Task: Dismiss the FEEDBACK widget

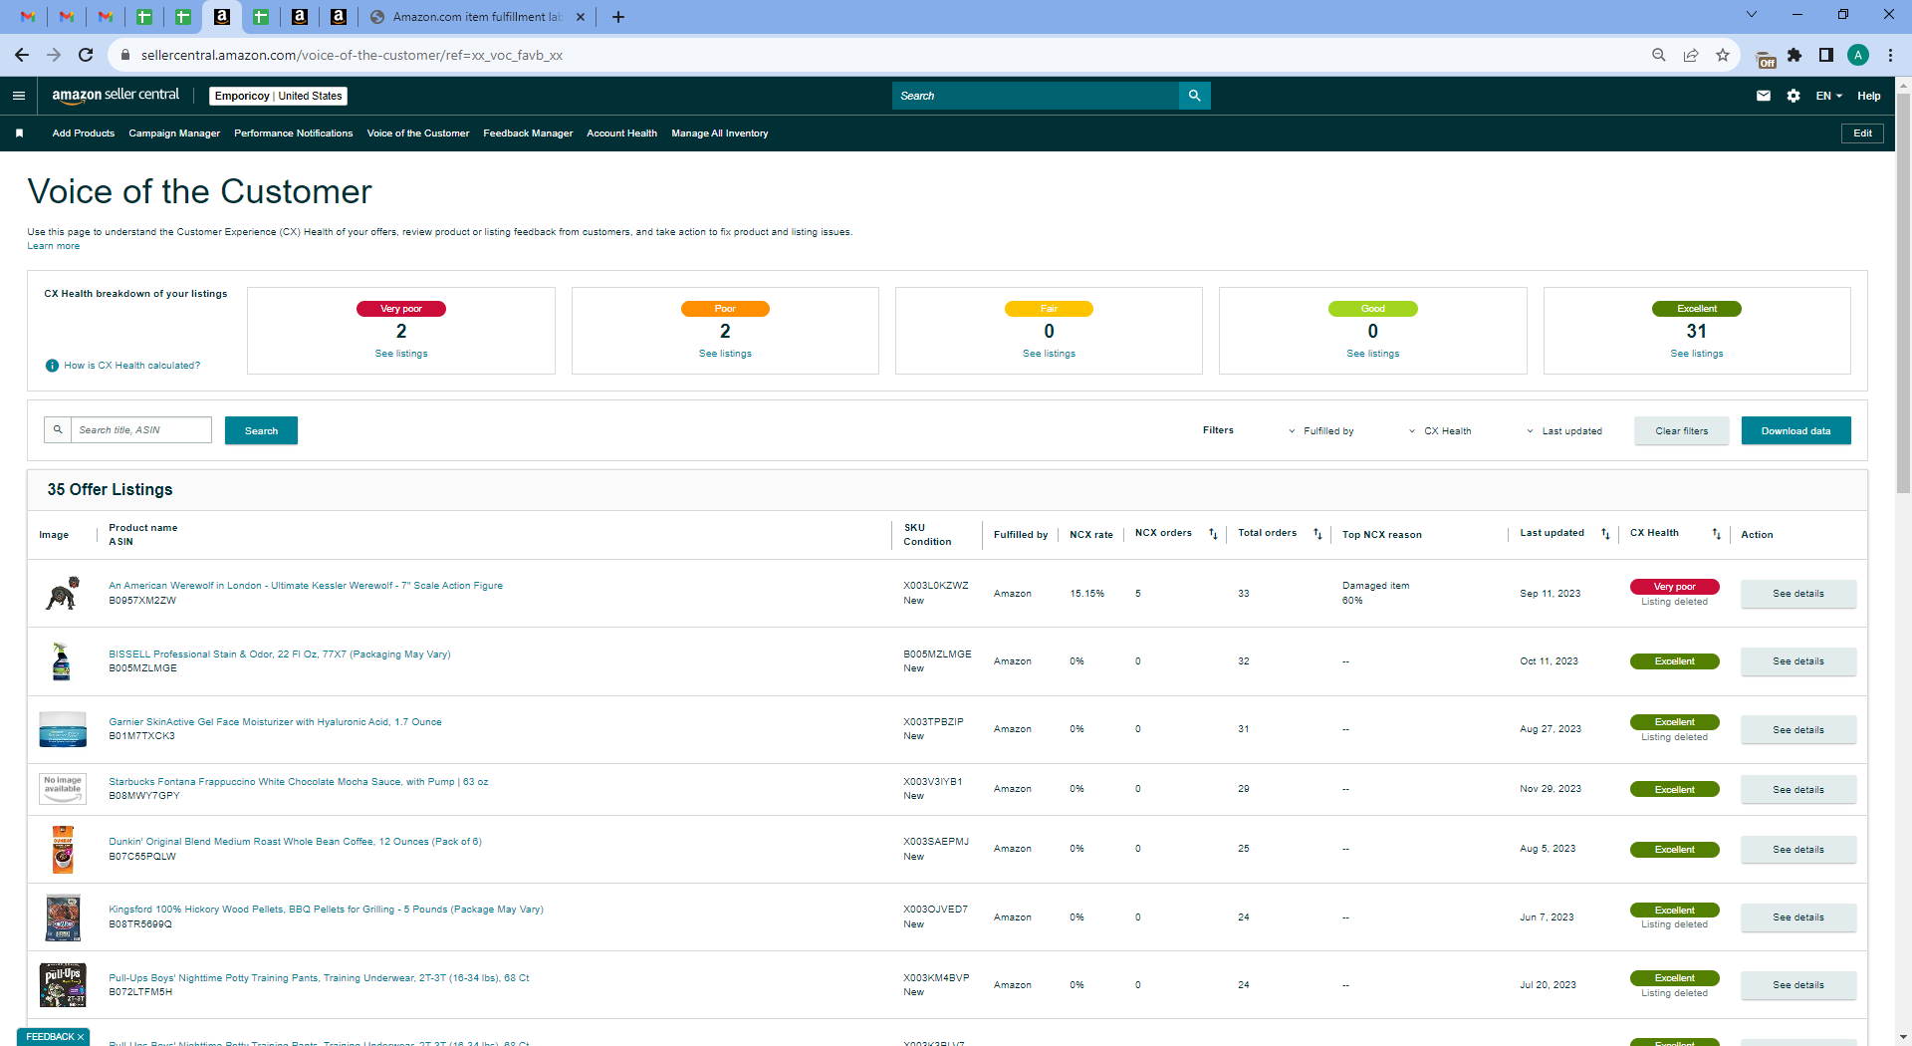Action: [x=81, y=1037]
